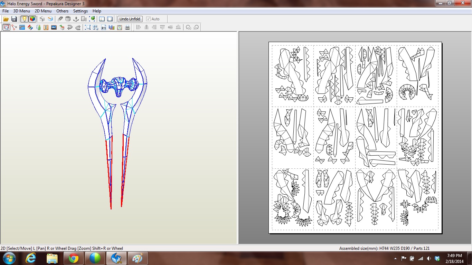Click the align horizontal center icon
This screenshot has height=265, width=472.
pos(147,27)
